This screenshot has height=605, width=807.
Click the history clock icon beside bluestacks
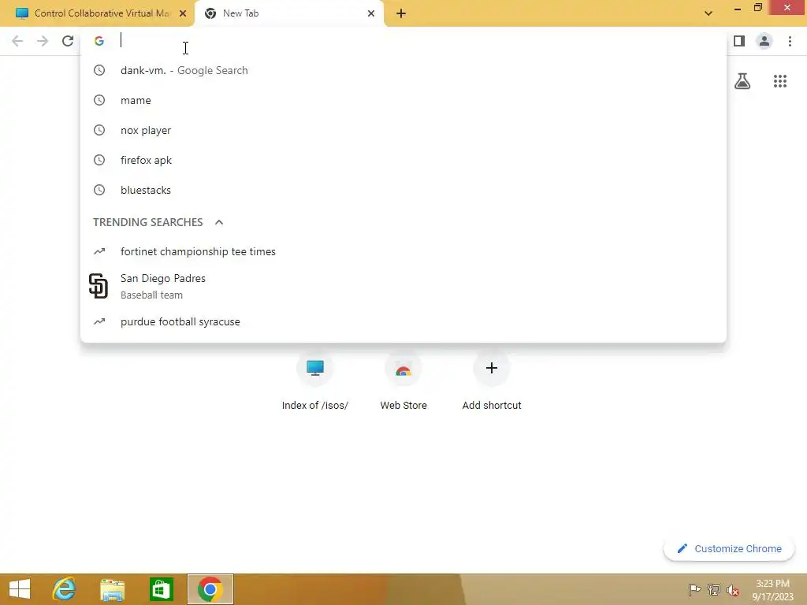pos(99,190)
